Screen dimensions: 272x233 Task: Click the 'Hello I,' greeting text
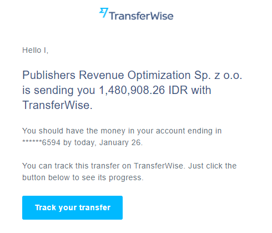[x=35, y=50]
